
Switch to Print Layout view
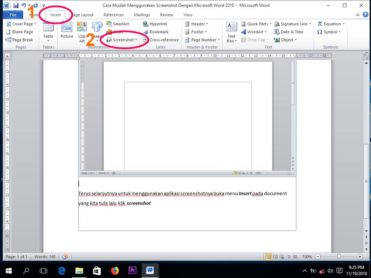(x=268, y=257)
